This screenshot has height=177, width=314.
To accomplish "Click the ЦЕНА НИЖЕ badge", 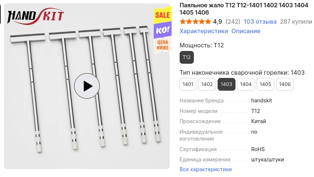I will 162,45.
